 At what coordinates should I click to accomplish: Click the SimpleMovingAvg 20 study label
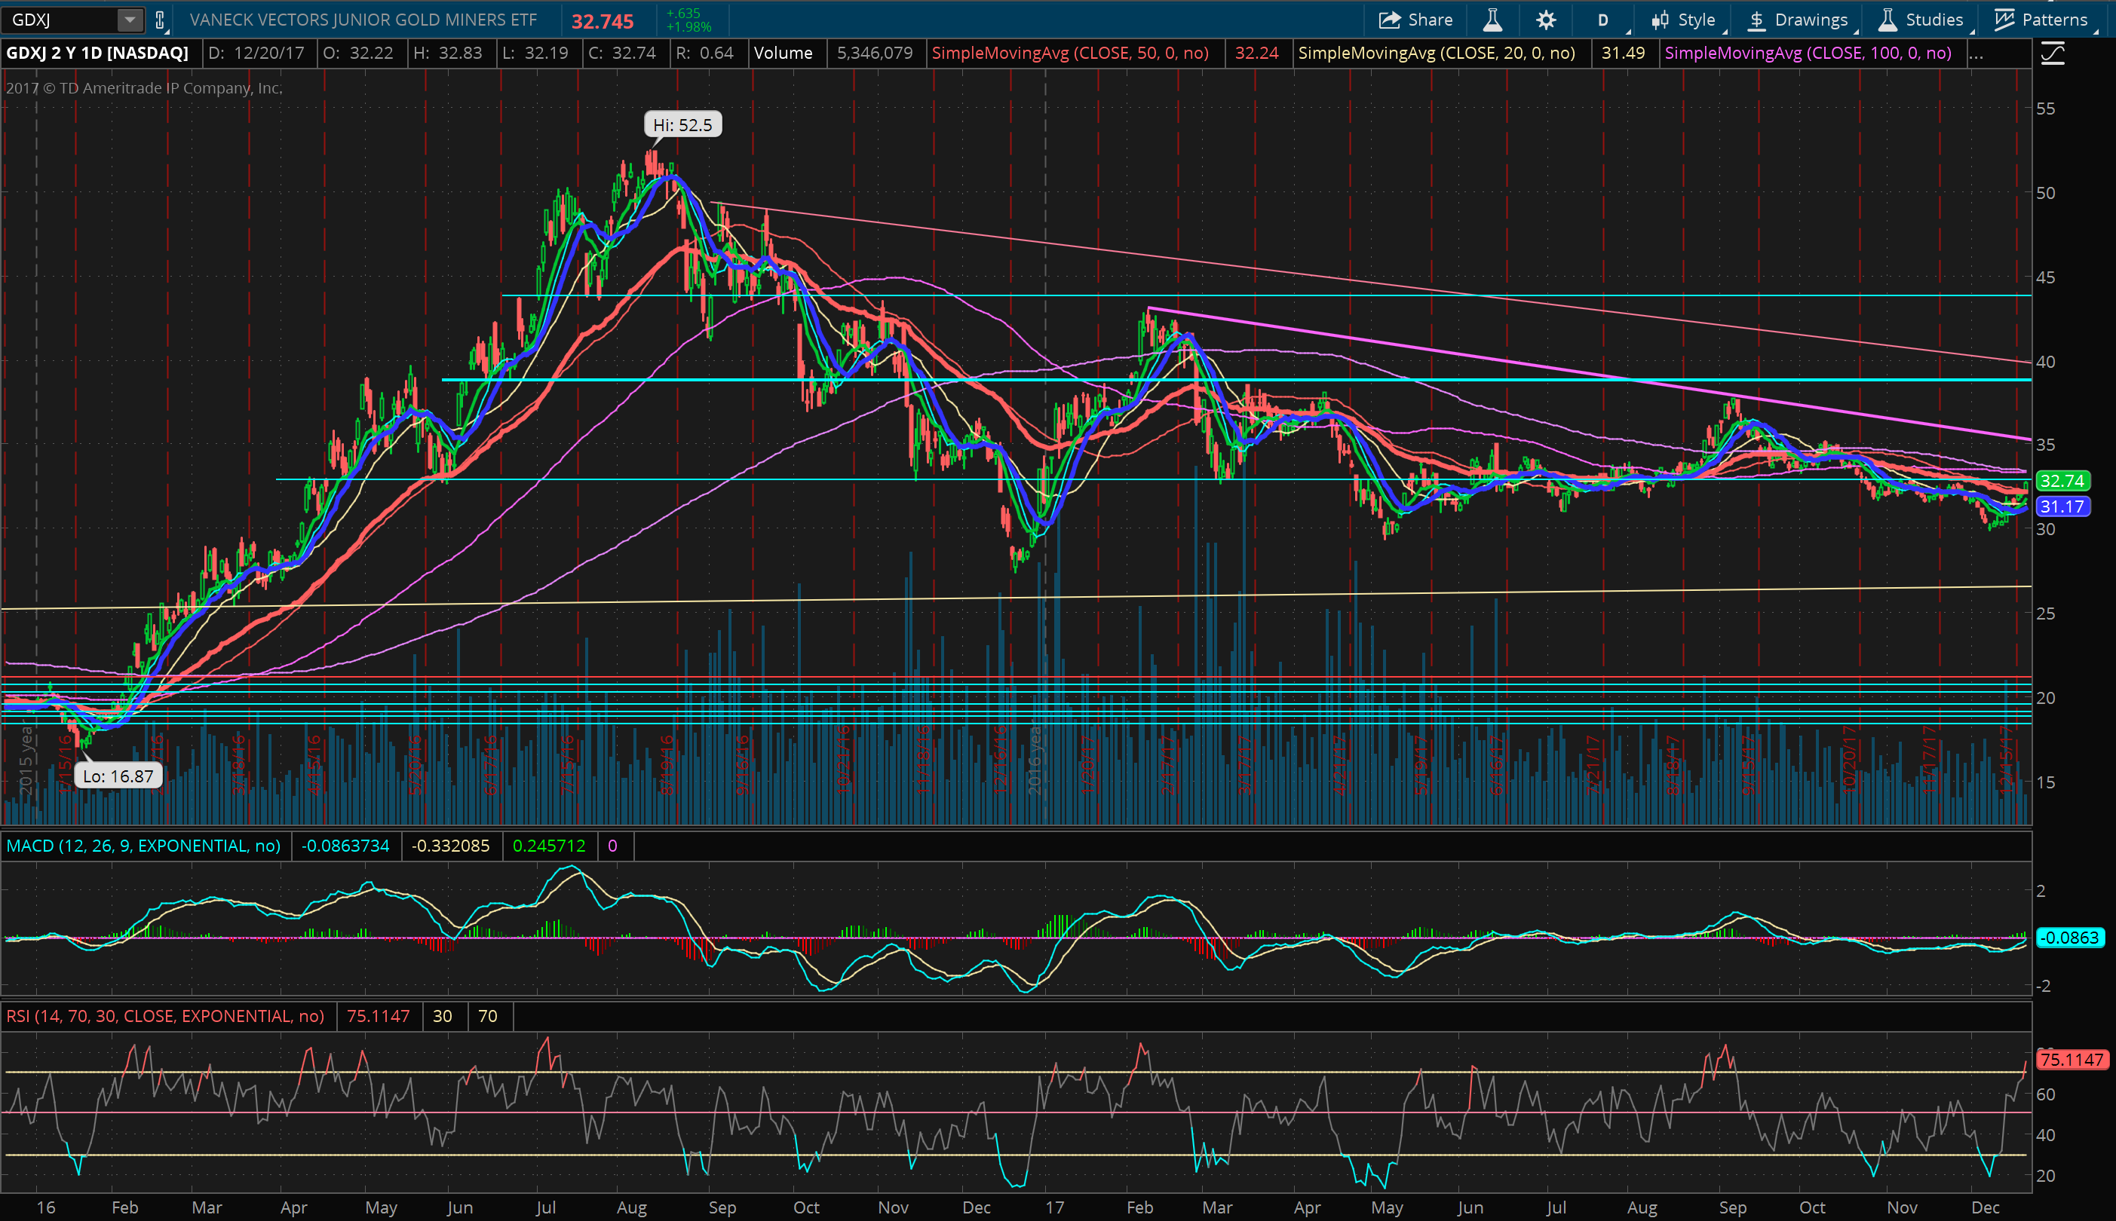[1437, 53]
